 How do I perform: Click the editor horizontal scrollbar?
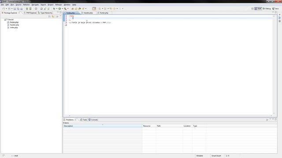[171, 116]
